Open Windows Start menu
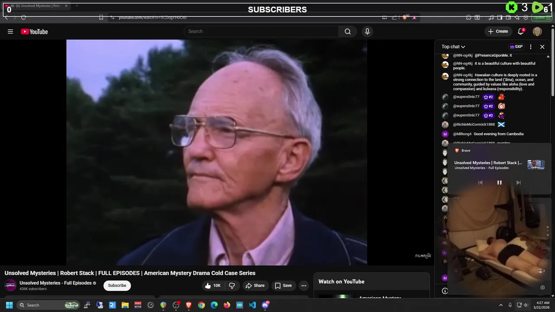 pos(9,305)
